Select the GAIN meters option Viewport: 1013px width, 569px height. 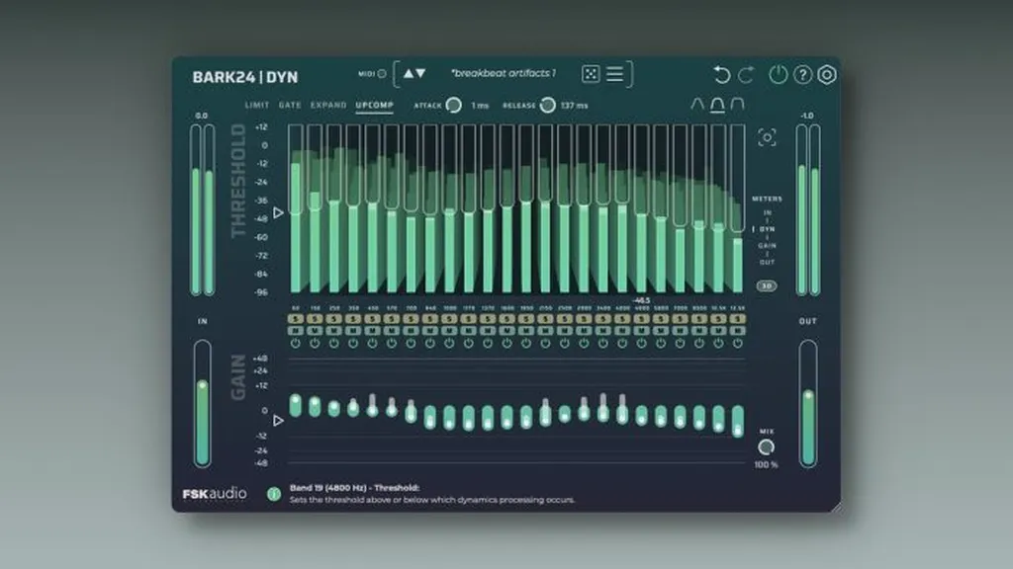(767, 245)
